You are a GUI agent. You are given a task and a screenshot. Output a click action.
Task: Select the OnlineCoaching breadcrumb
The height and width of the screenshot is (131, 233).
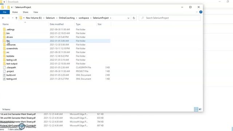(x=67, y=18)
